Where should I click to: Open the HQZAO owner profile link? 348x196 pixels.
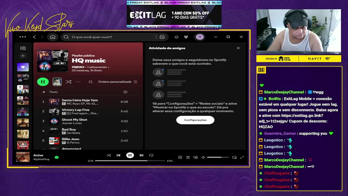(78, 67)
